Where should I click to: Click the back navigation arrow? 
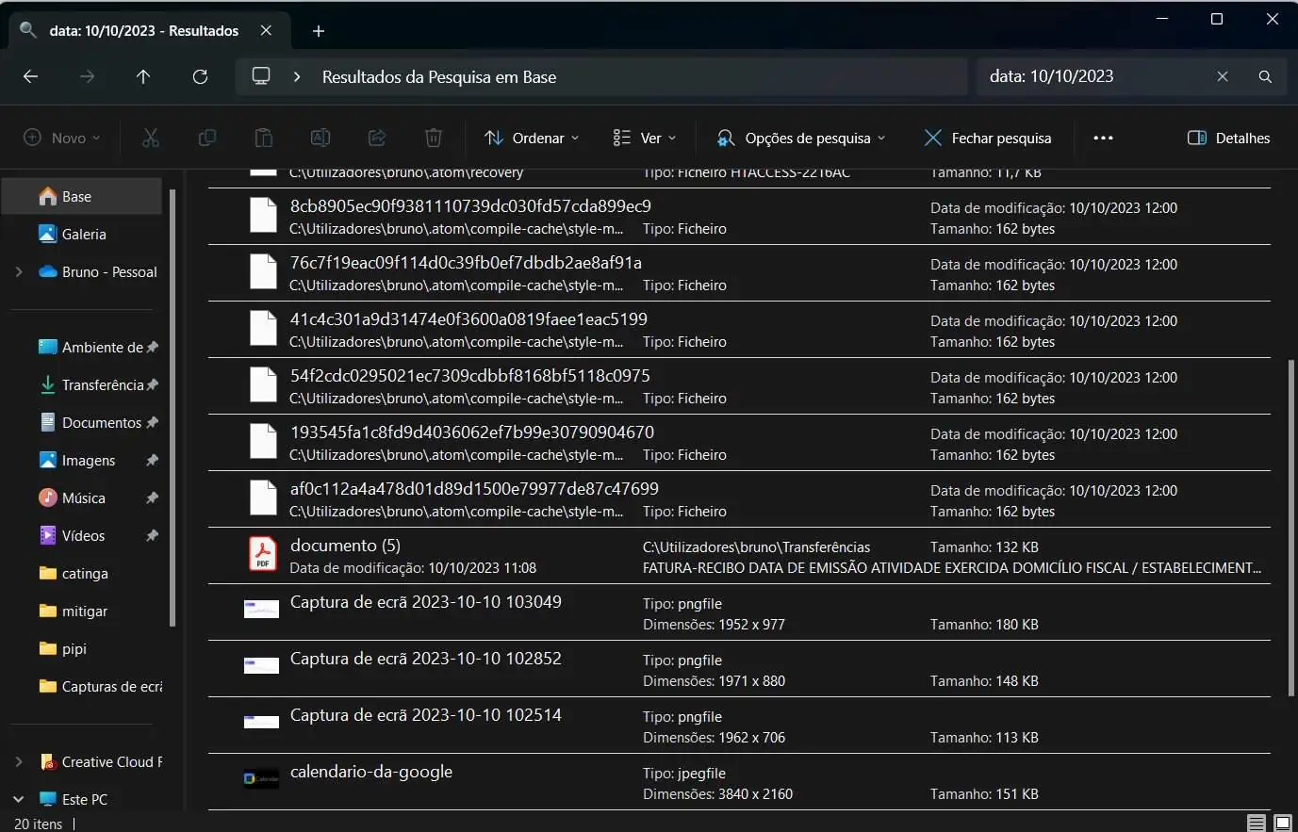(30, 77)
